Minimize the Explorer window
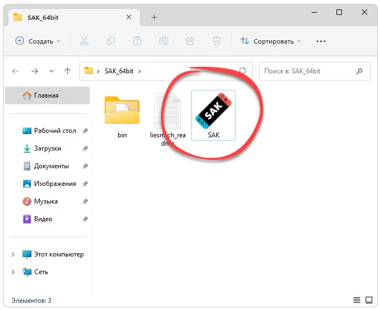380x310 pixels. point(314,12)
